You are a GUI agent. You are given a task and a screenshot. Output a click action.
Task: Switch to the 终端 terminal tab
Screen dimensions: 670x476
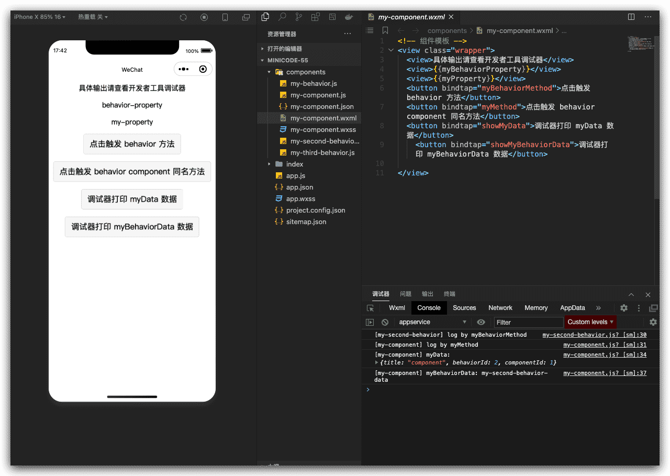(449, 294)
